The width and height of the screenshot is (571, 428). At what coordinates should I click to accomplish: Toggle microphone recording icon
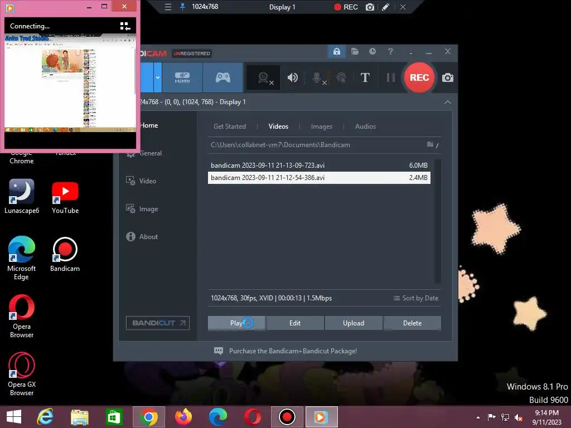[317, 77]
